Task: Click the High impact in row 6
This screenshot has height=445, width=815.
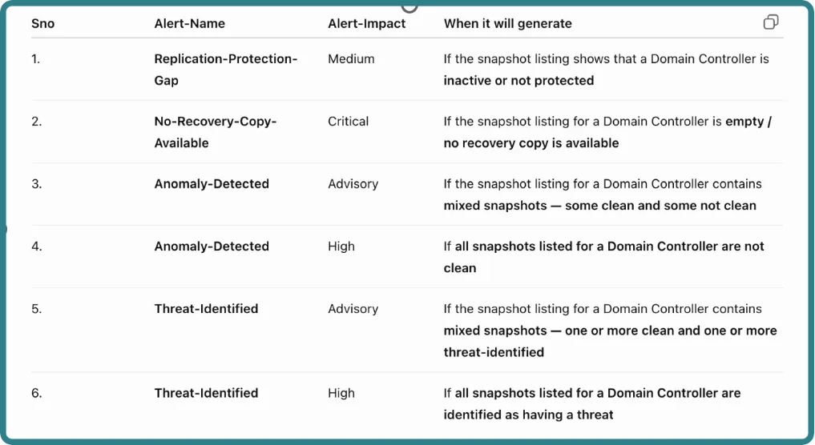Action: point(341,392)
